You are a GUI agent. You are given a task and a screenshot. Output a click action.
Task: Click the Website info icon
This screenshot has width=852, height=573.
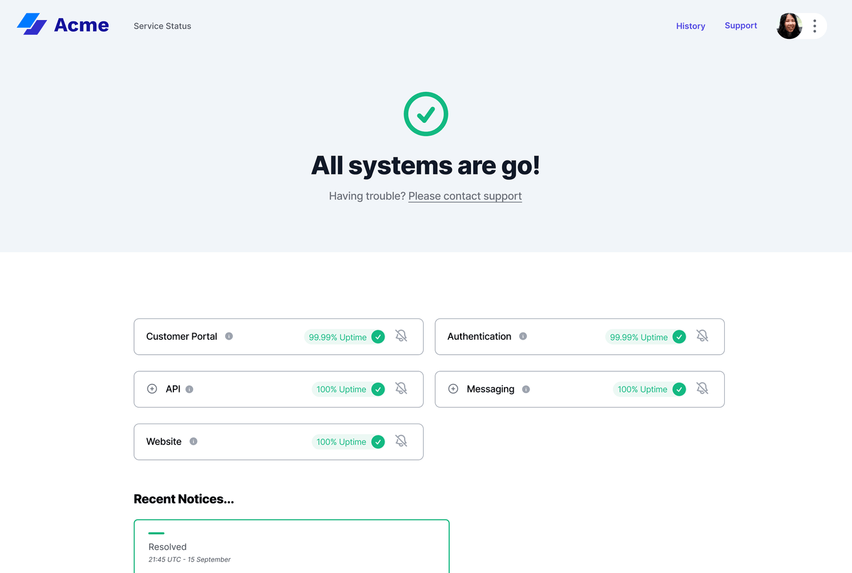click(x=194, y=441)
